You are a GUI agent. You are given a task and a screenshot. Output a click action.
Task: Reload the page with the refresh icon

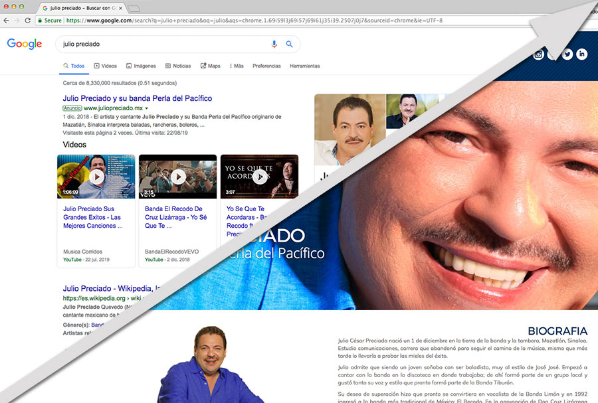click(27, 21)
